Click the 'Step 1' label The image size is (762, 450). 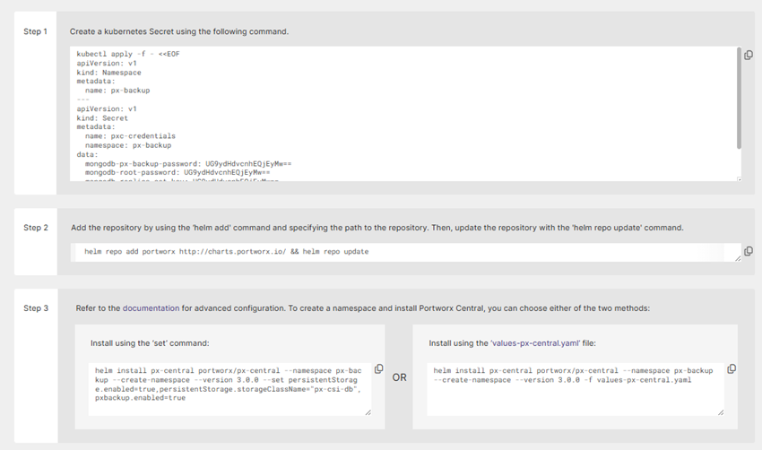pyautogui.click(x=36, y=31)
